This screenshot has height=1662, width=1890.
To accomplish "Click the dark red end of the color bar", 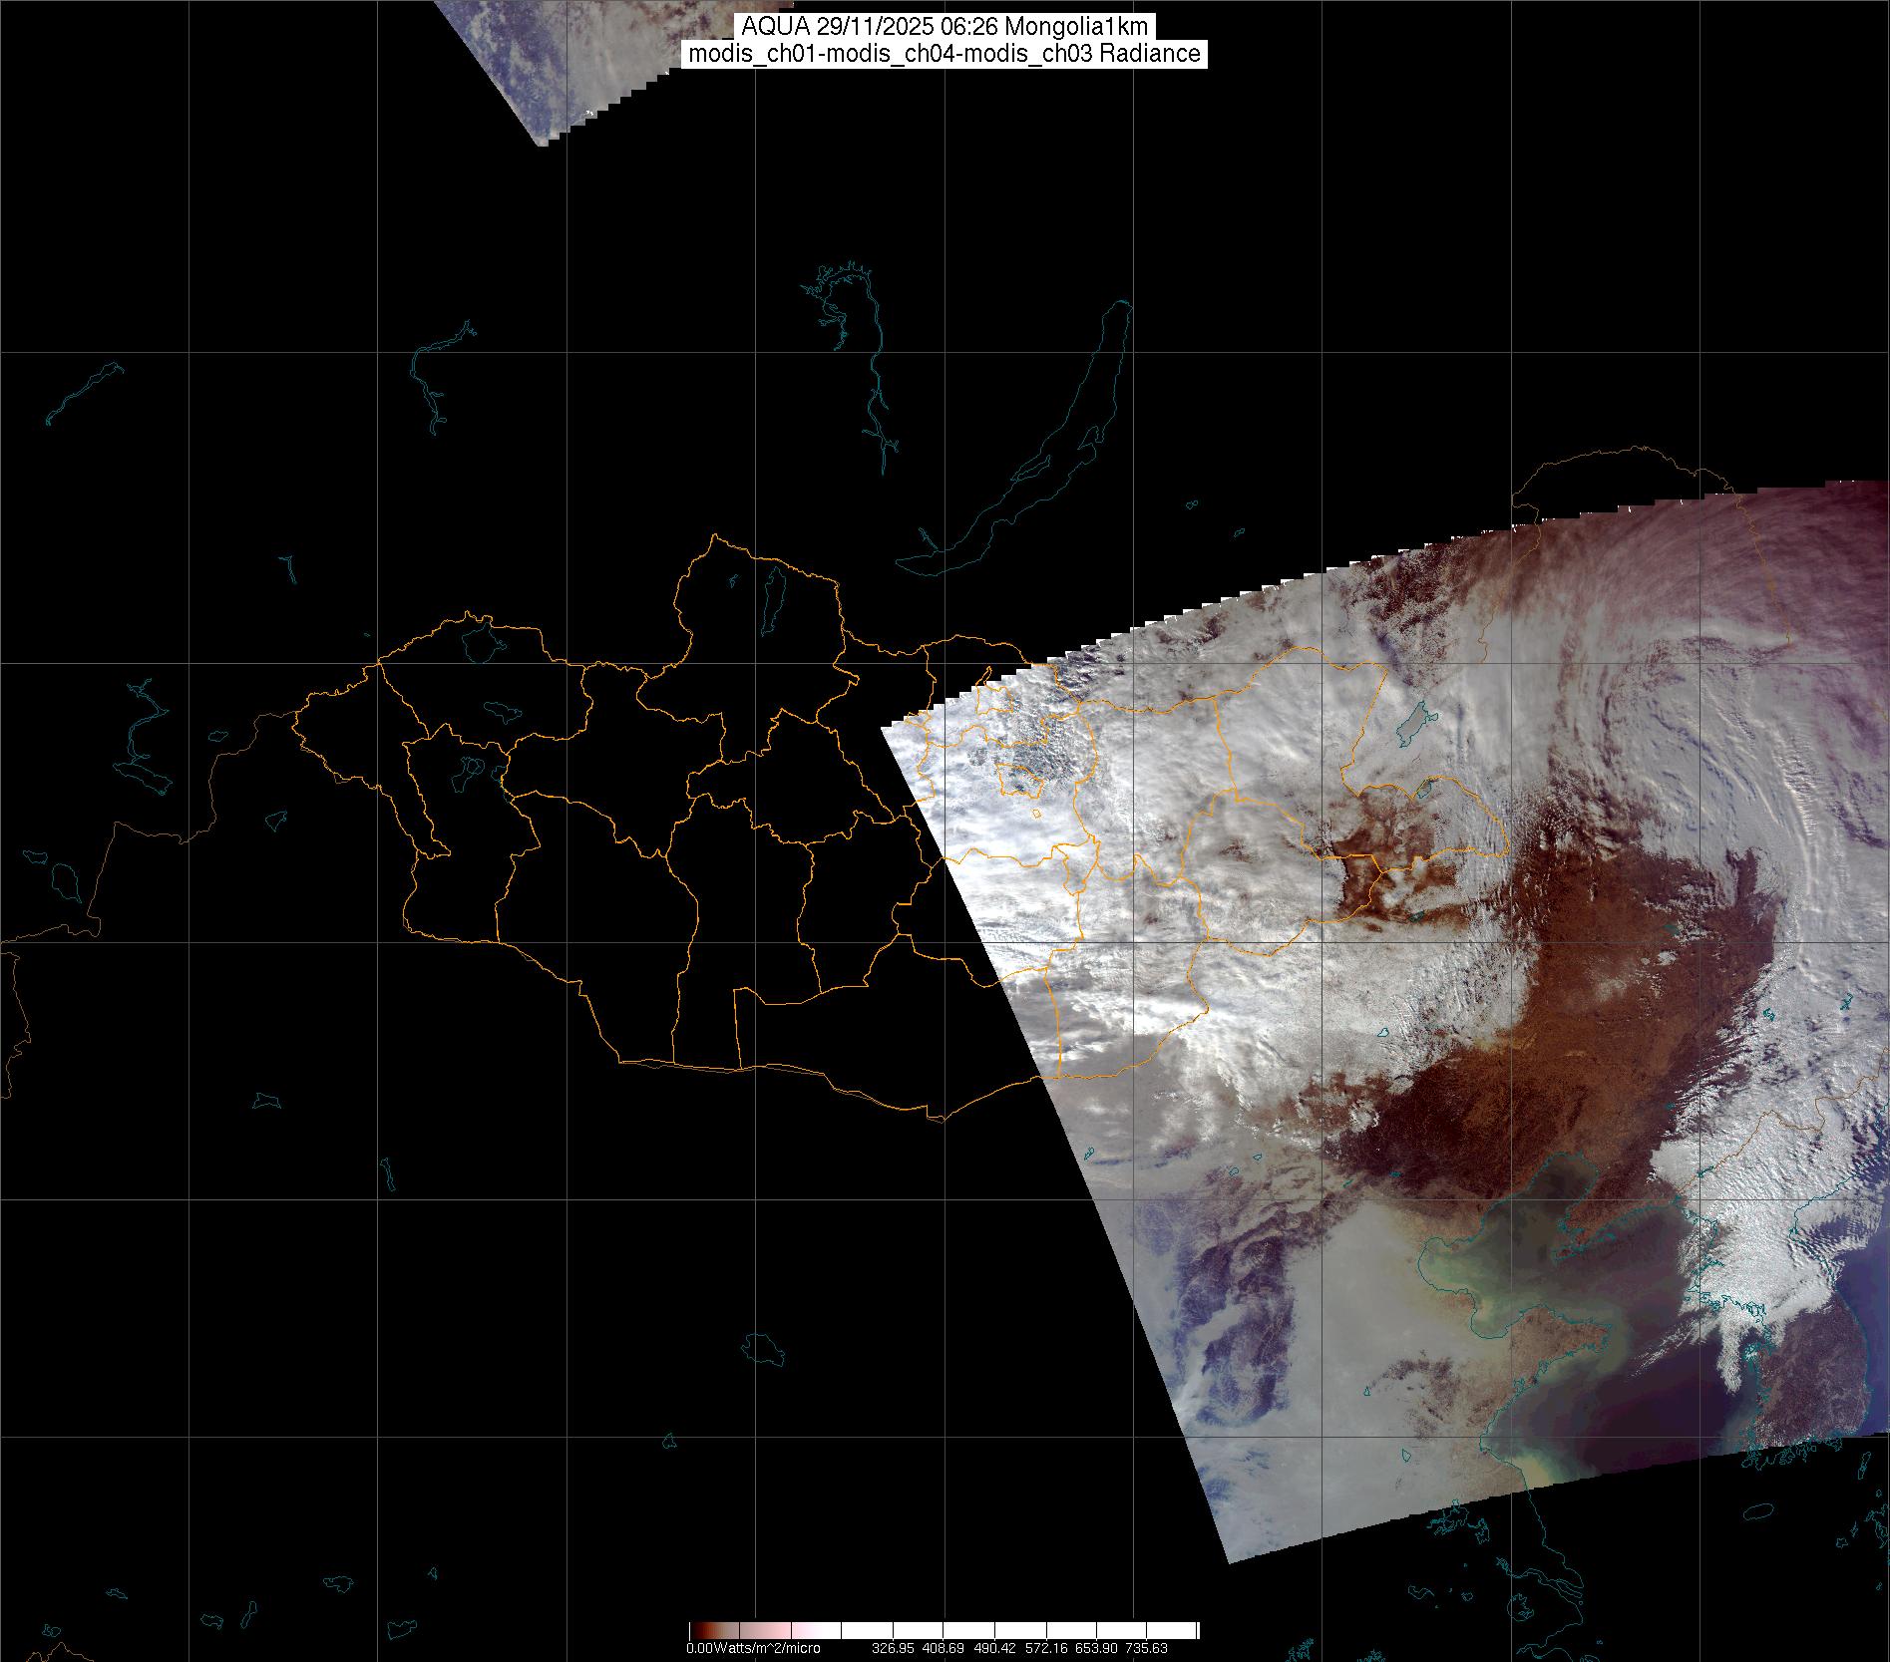I will pos(698,1631).
